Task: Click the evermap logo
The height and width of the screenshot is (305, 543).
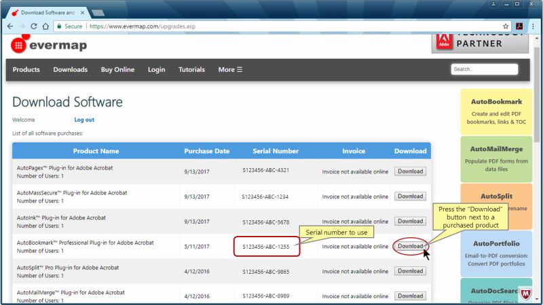Action: (49, 44)
